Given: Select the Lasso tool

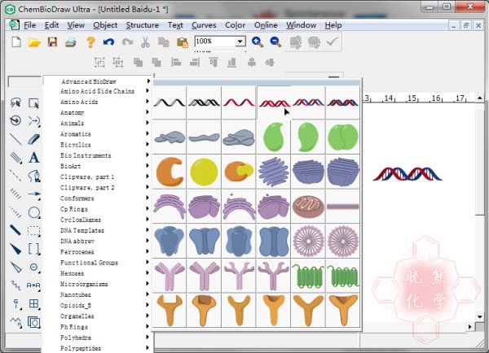Looking at the screenshot, I should [x=15, y=102].
